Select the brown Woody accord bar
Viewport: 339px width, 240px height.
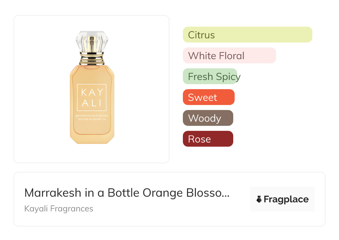pos(208,118)
